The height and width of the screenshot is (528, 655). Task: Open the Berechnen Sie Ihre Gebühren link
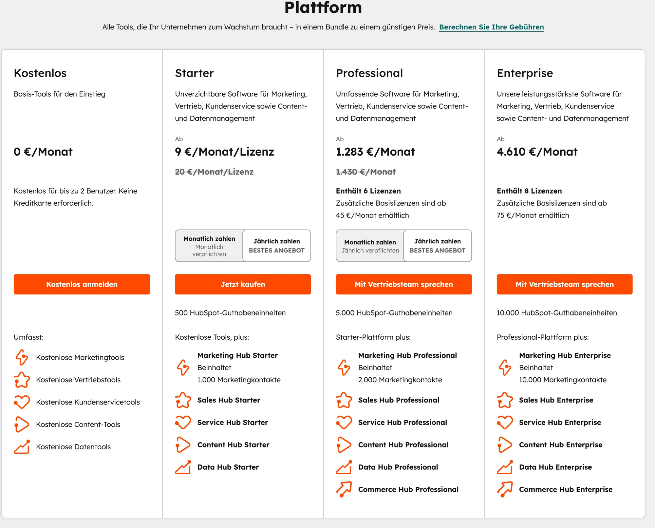[x=492, y=27]
